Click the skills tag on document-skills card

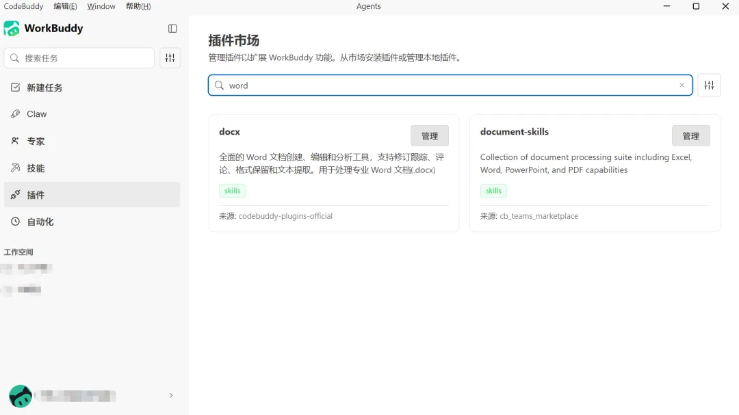point(493,191)
